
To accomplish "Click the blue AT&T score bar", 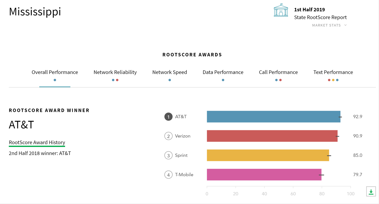I will point(273,117).
